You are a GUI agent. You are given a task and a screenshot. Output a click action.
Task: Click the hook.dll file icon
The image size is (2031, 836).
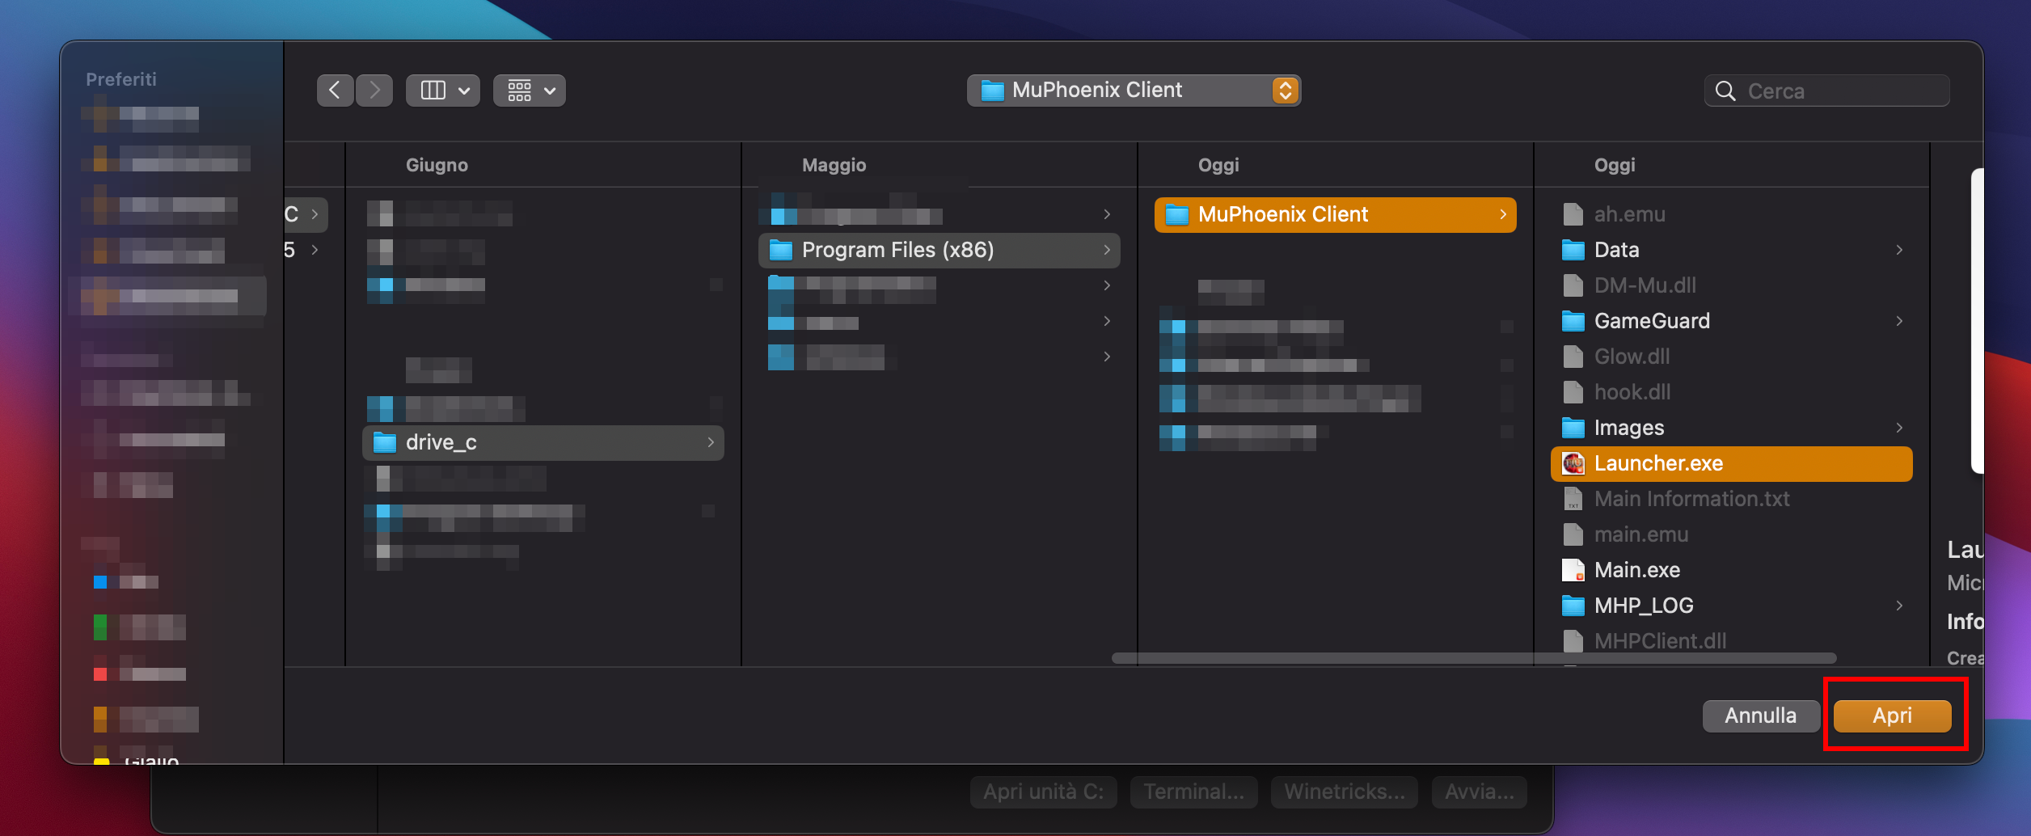click(1573, 392)
